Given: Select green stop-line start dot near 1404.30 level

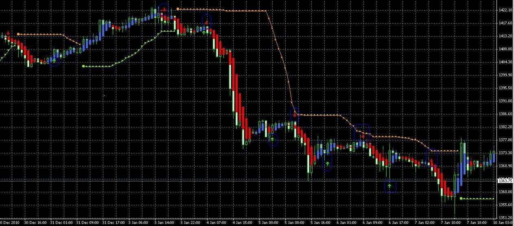Looking at the screenshot, I should tap(83, 66).
